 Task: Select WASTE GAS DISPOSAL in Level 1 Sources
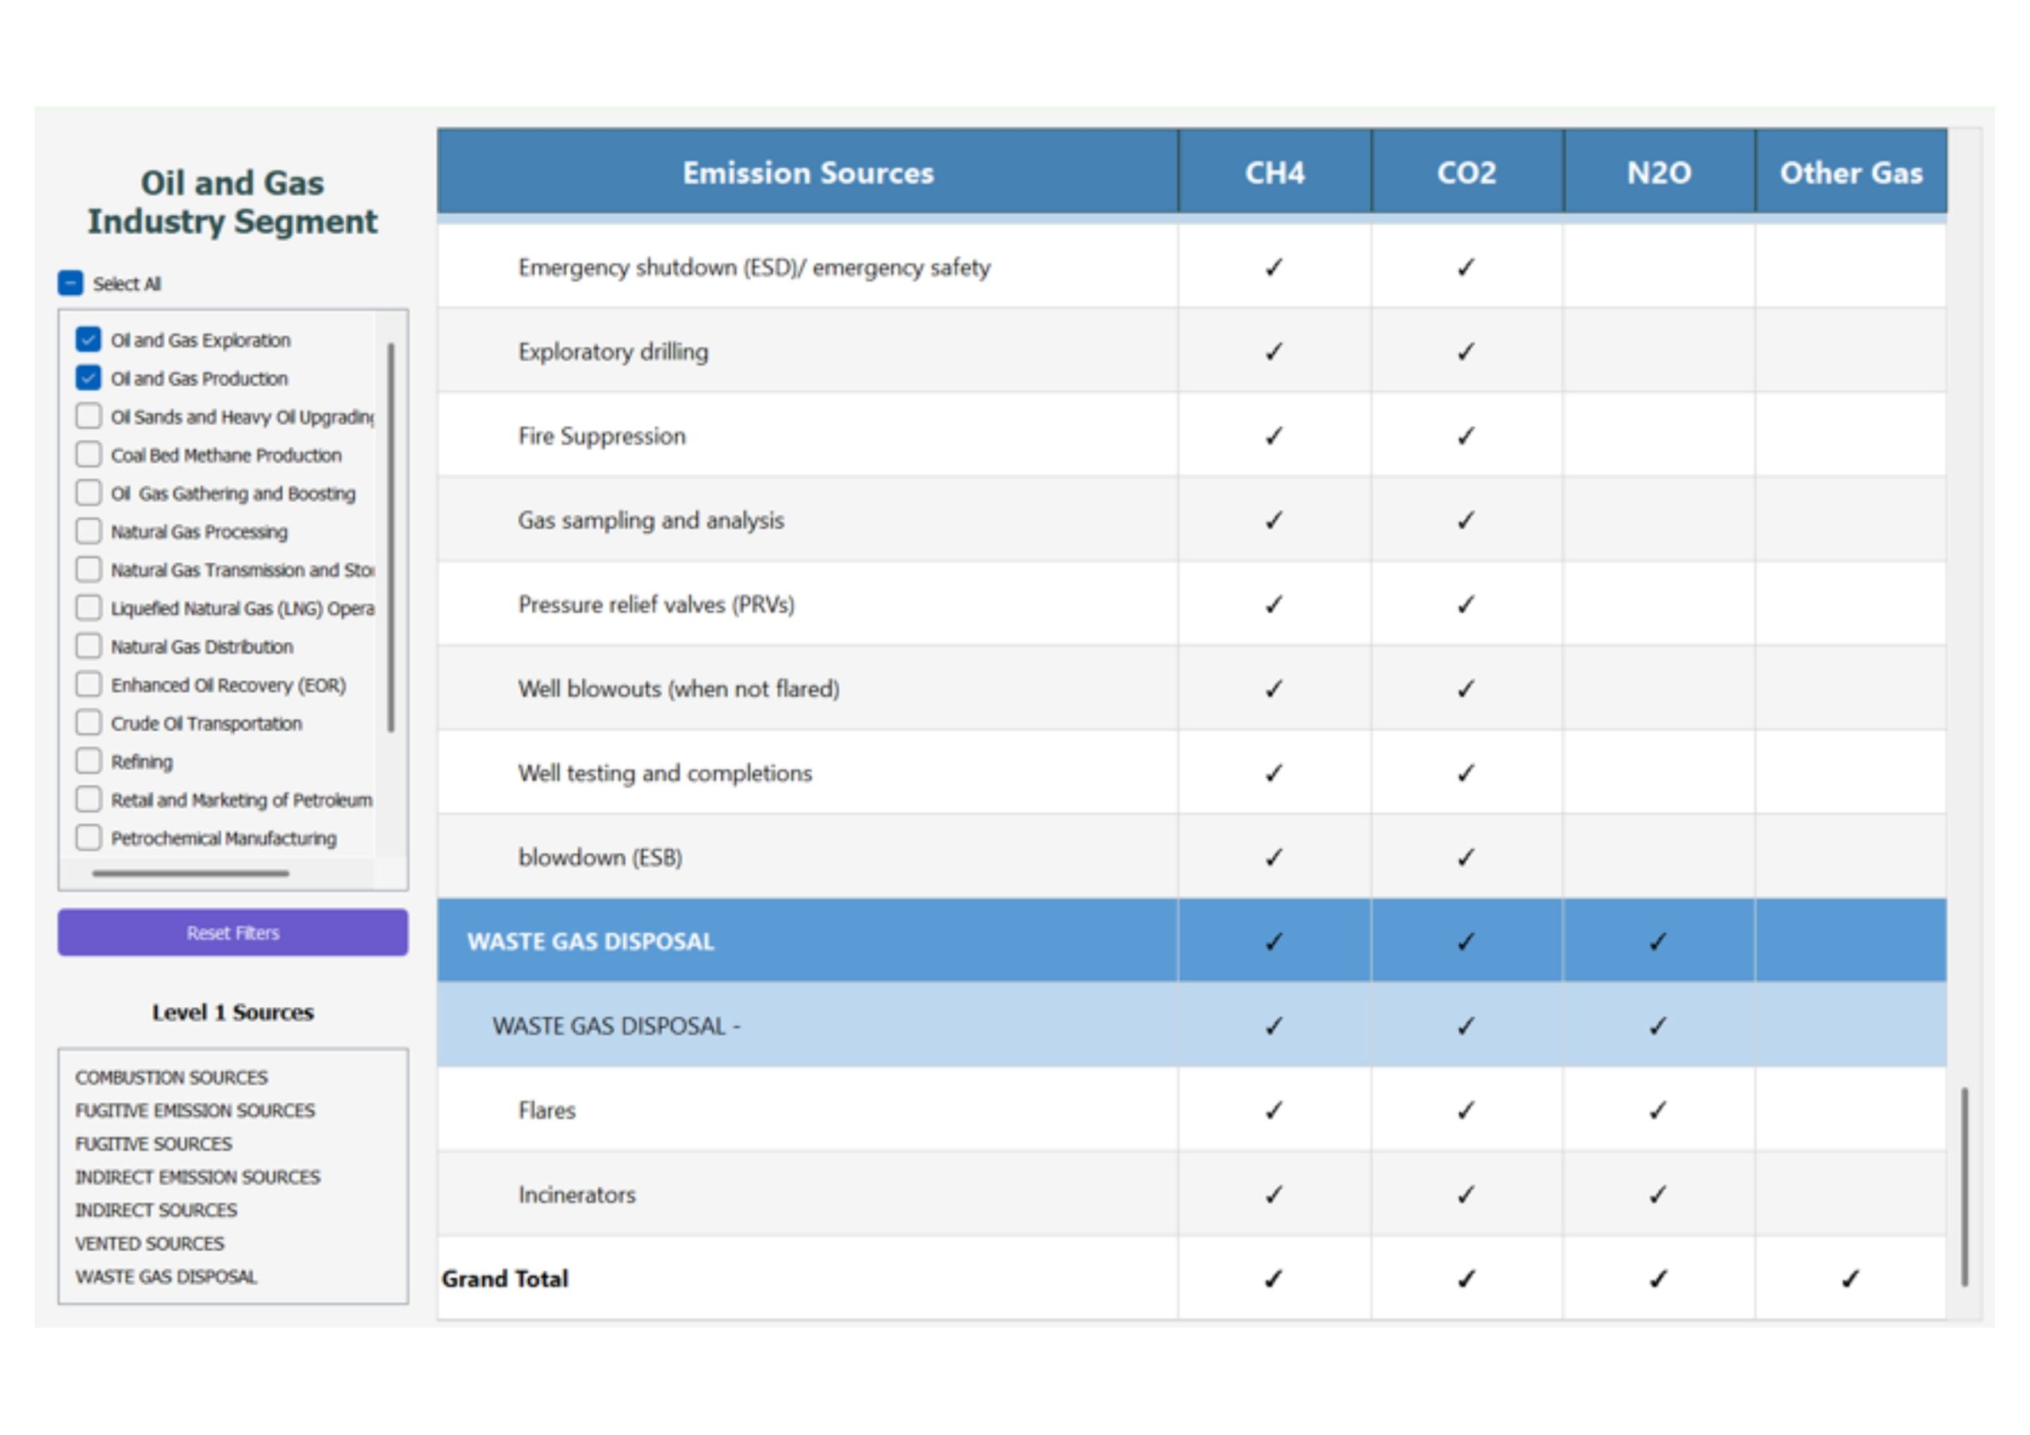coord(167,1276)
